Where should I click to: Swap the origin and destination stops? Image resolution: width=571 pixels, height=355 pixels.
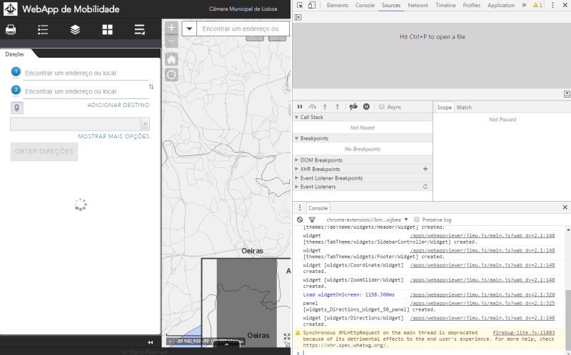(151, 87)
